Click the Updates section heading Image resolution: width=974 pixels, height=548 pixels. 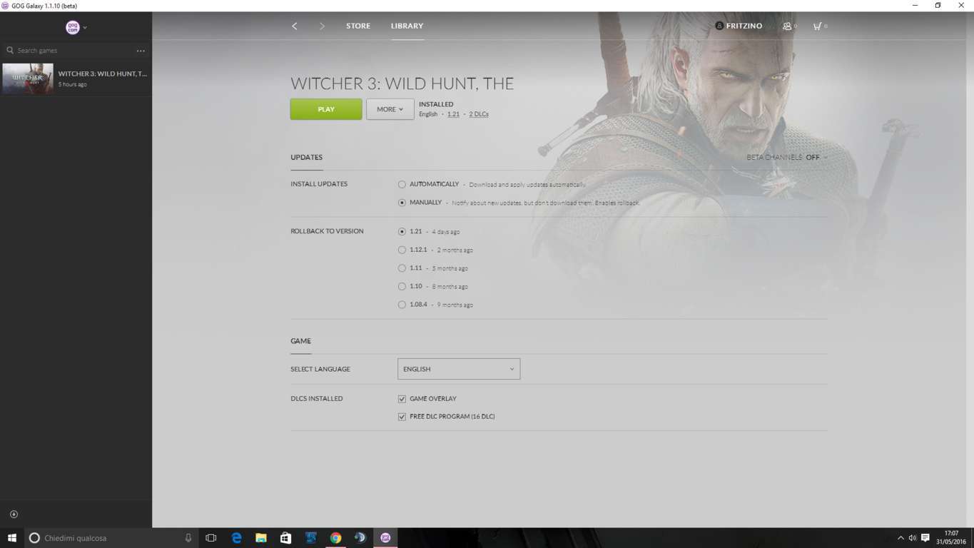[306, 158]
